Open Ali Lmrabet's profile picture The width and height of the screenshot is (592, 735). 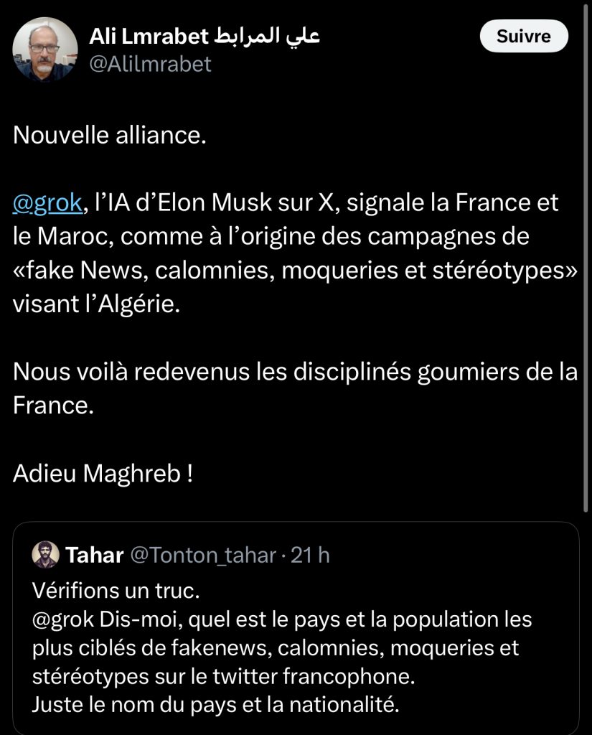click(45, 50)
